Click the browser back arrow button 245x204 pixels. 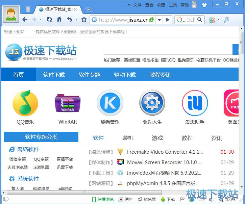(25, 20)
